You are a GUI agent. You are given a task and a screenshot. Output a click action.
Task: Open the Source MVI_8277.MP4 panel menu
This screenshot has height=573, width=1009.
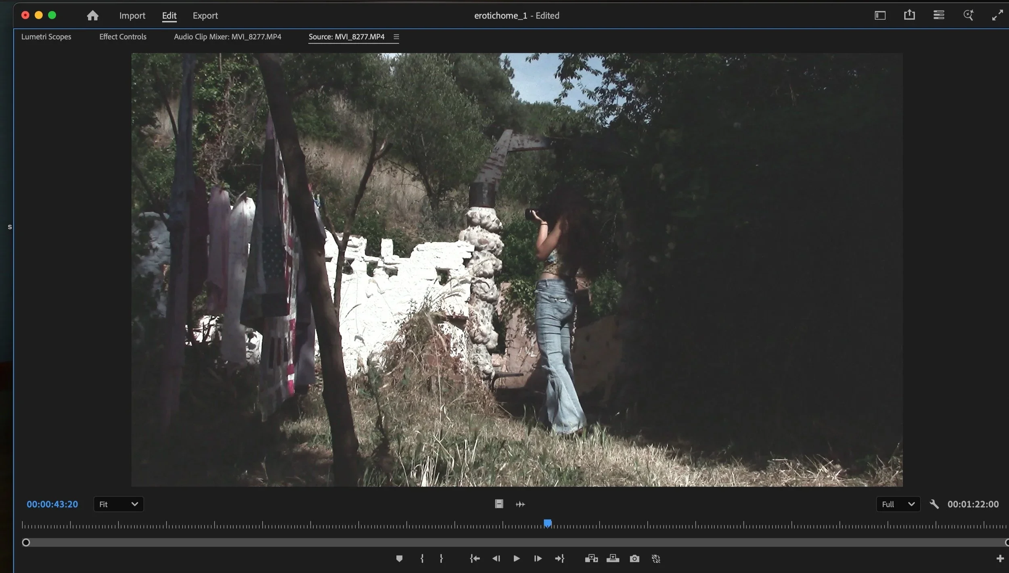click(396, 37)
